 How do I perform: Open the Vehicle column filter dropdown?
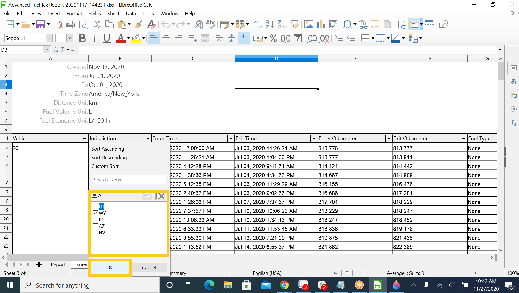[84, 139]
